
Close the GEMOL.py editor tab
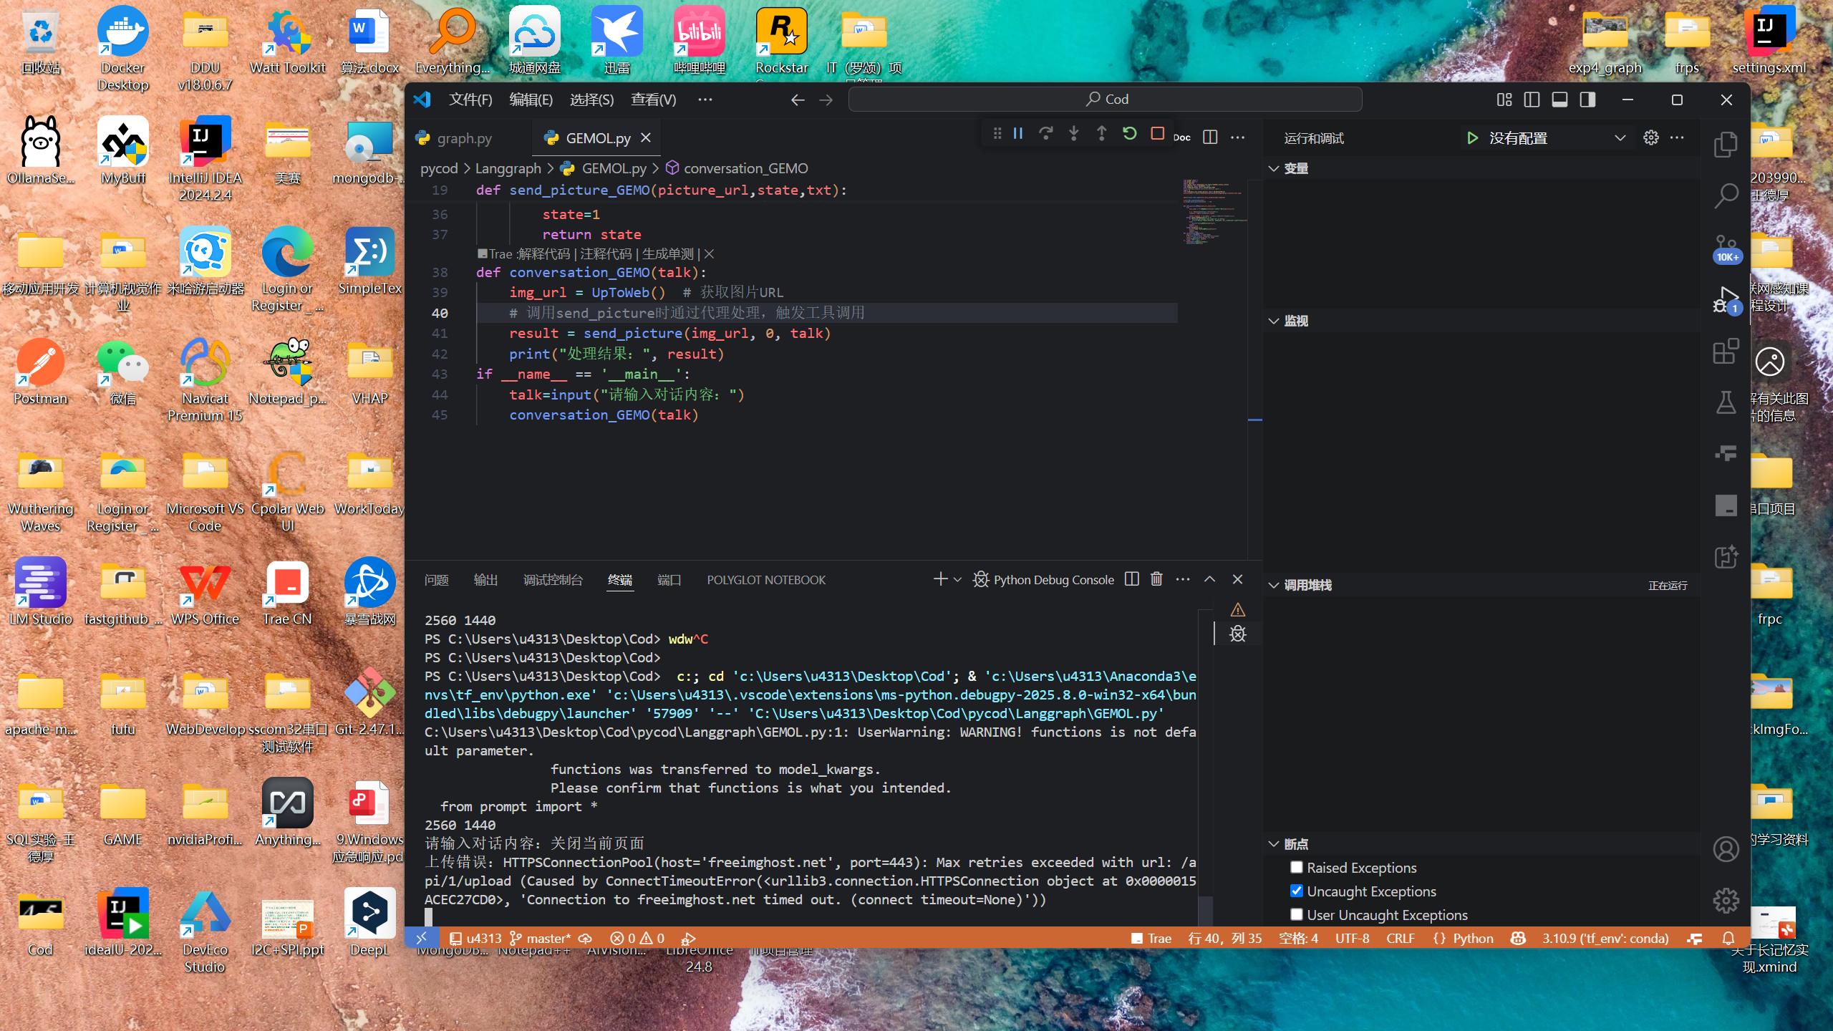click(646, 137)
